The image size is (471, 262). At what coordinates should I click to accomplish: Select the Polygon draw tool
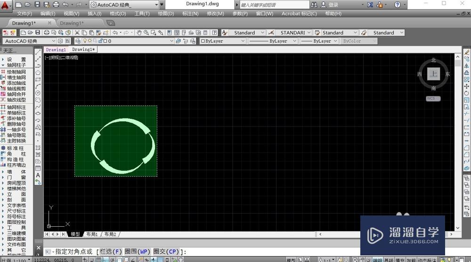tap(38, 72)
